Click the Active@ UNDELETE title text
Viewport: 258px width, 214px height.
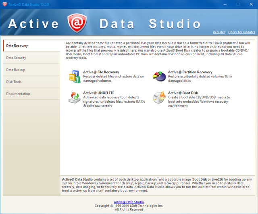[x=98, y=93]
